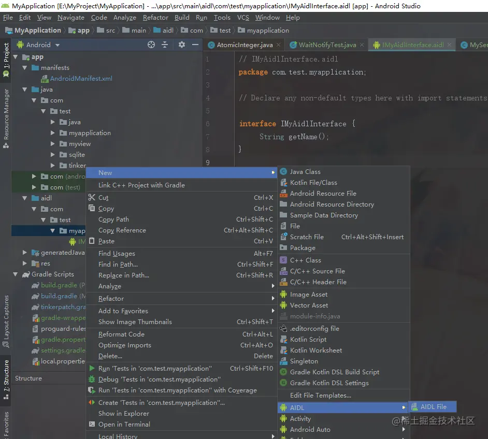Click the Copy icon in context menu

[92, 208]
